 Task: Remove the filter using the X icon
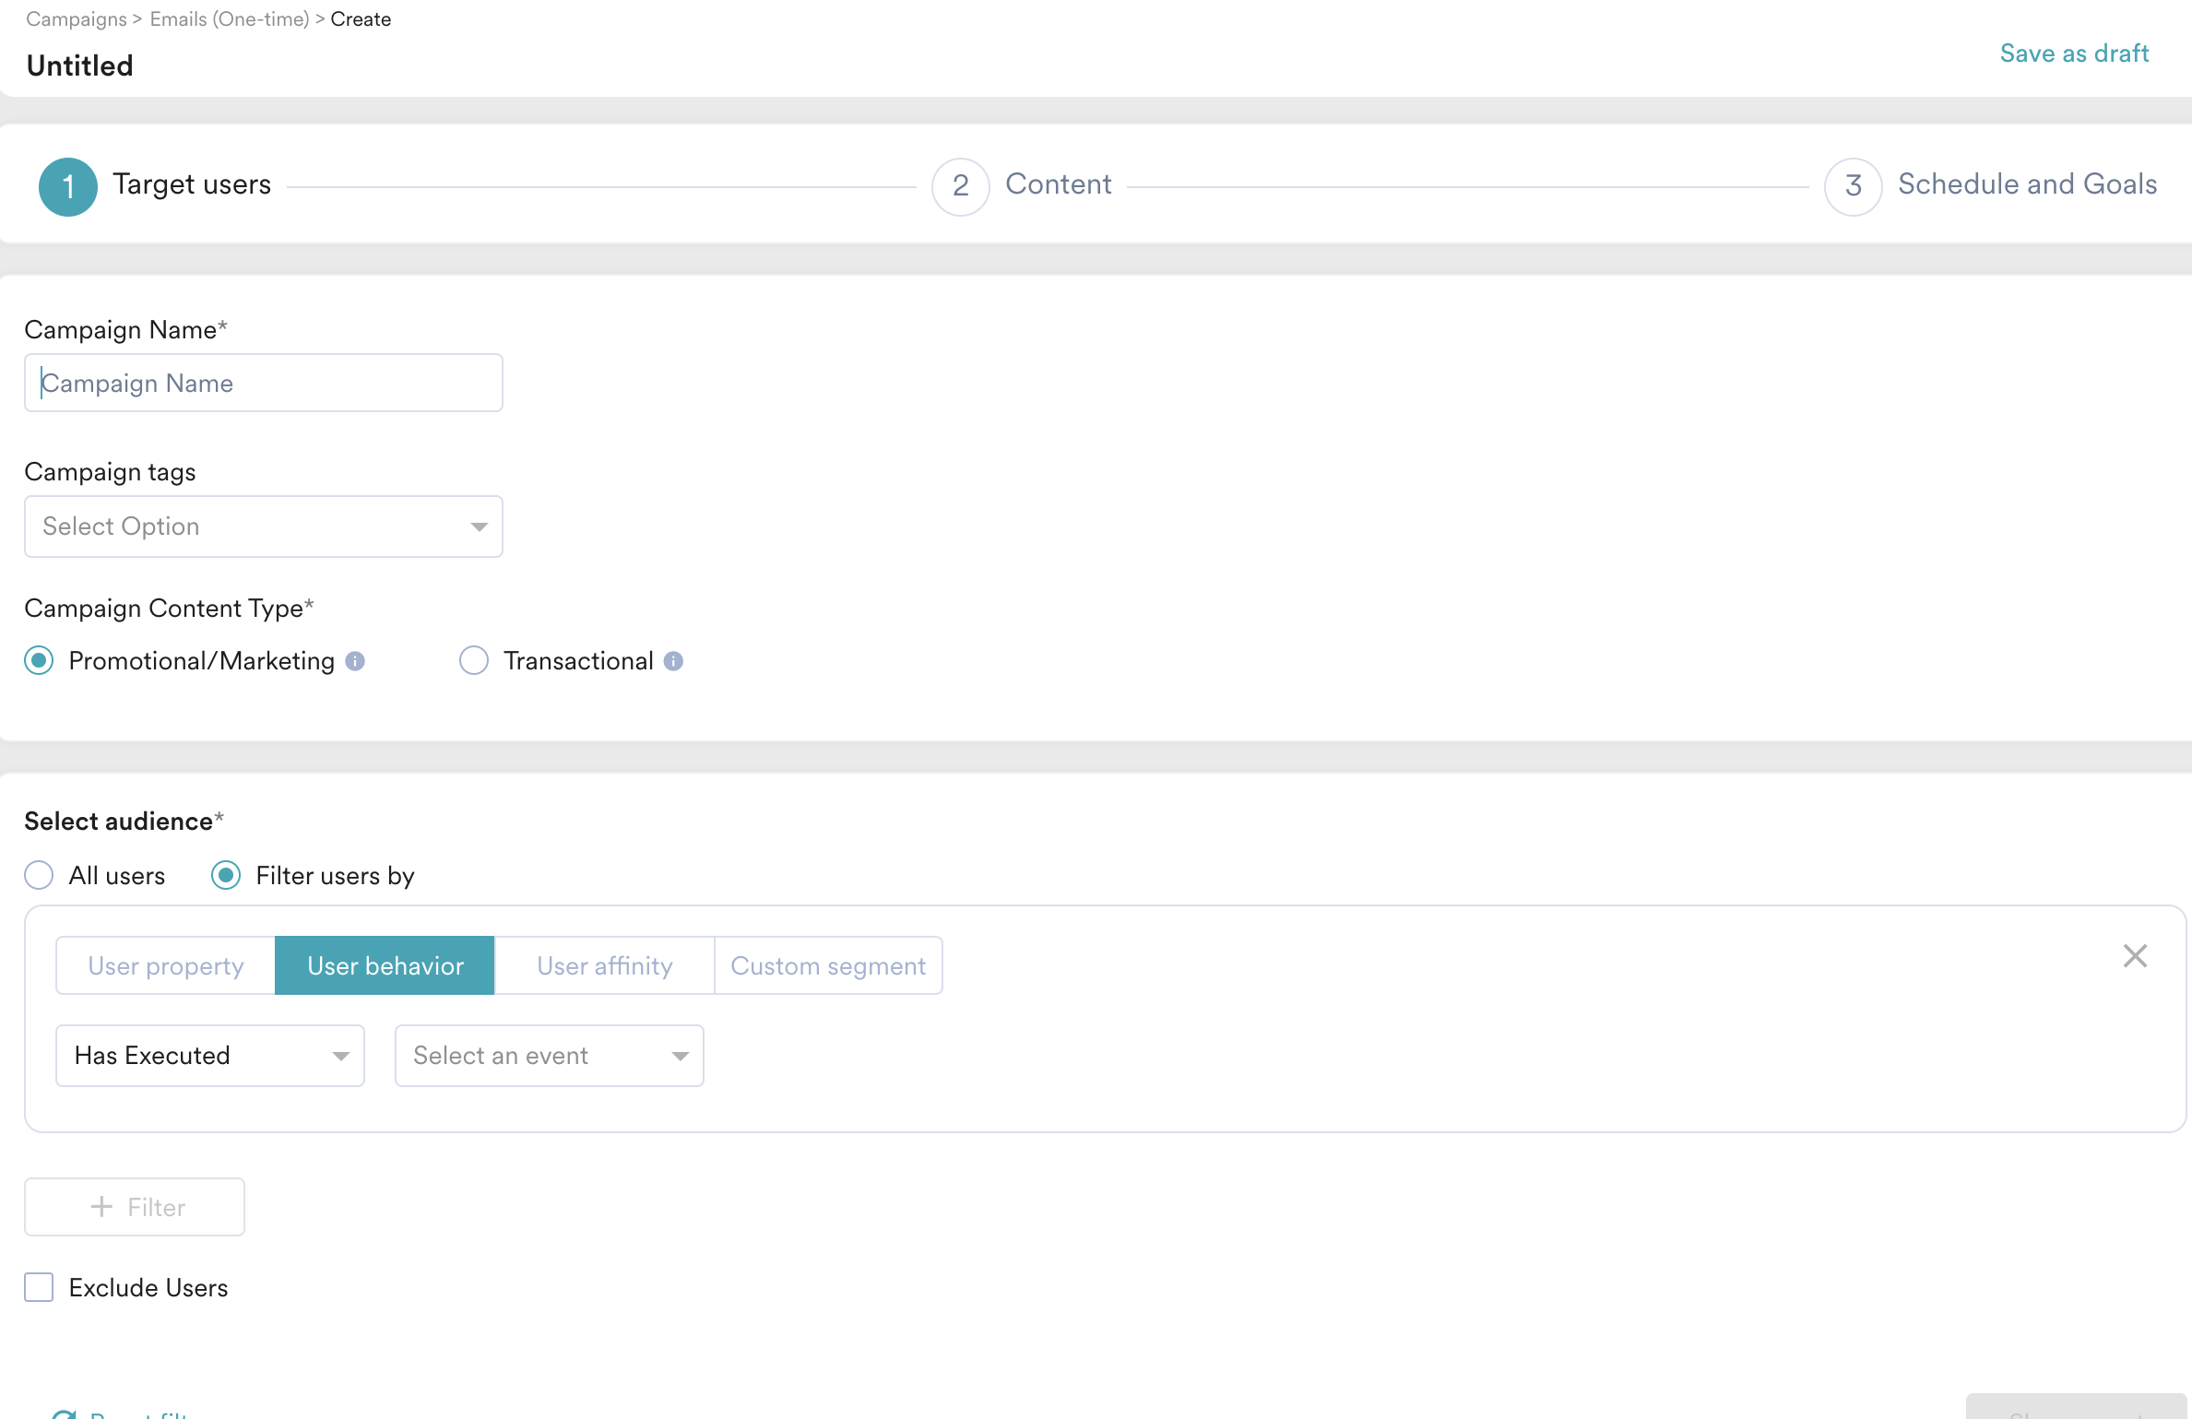click(2136, 956)
